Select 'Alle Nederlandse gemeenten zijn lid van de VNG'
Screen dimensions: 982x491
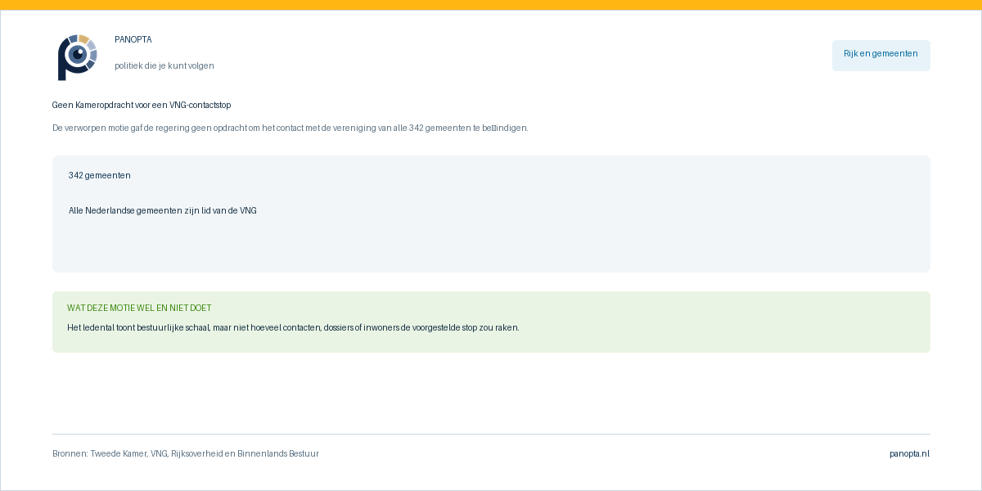click(x=163, y=210)
